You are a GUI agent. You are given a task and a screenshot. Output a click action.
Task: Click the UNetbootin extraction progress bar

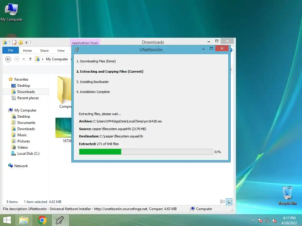click(146, 152)
